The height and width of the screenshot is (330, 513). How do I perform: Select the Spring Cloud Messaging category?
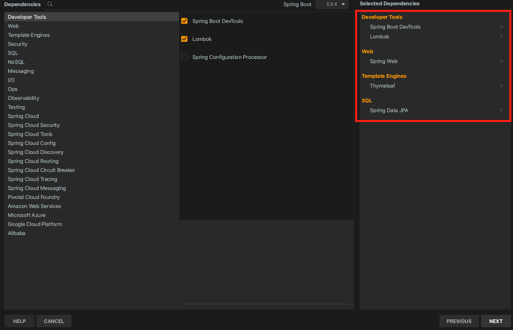click(x=91, y=188)
